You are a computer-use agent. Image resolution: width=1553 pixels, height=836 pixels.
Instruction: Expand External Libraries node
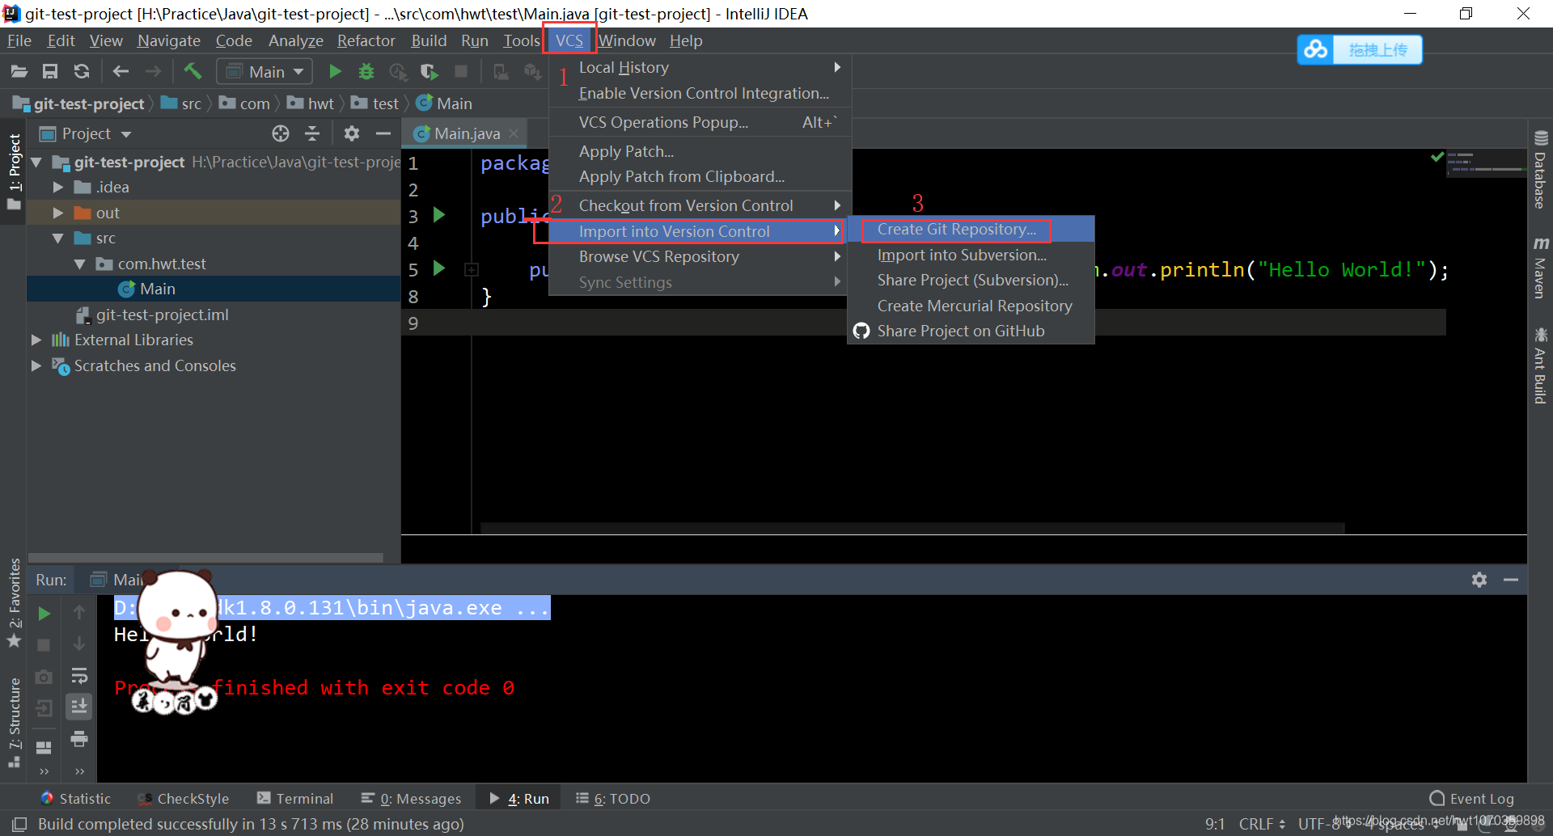point(36,340)
